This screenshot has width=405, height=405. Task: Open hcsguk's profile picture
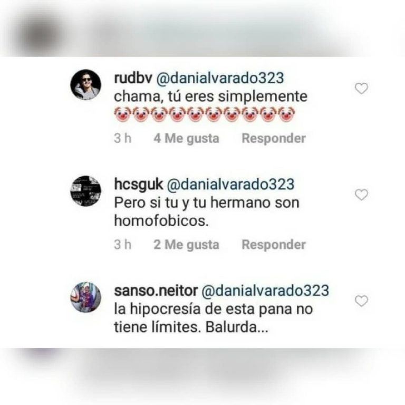pos(86,191)
